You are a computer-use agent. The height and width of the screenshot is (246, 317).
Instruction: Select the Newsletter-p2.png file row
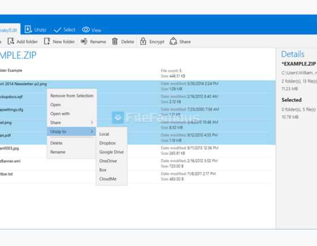138,87
